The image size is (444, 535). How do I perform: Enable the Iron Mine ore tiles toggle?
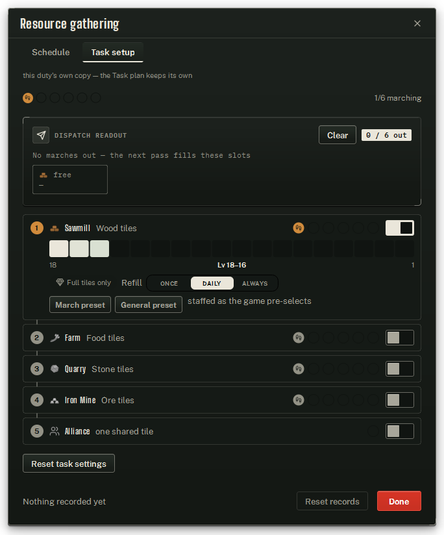click(400, 400)
